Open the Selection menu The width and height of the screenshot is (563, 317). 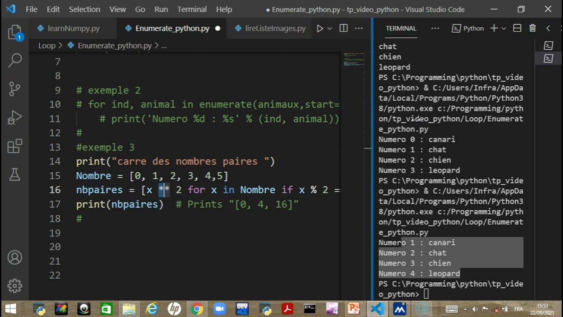[x=84, y=9]
